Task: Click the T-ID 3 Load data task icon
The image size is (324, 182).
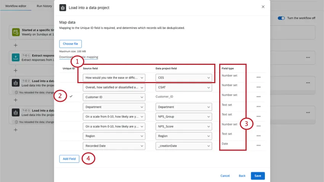Action: [x=16, y=112]
